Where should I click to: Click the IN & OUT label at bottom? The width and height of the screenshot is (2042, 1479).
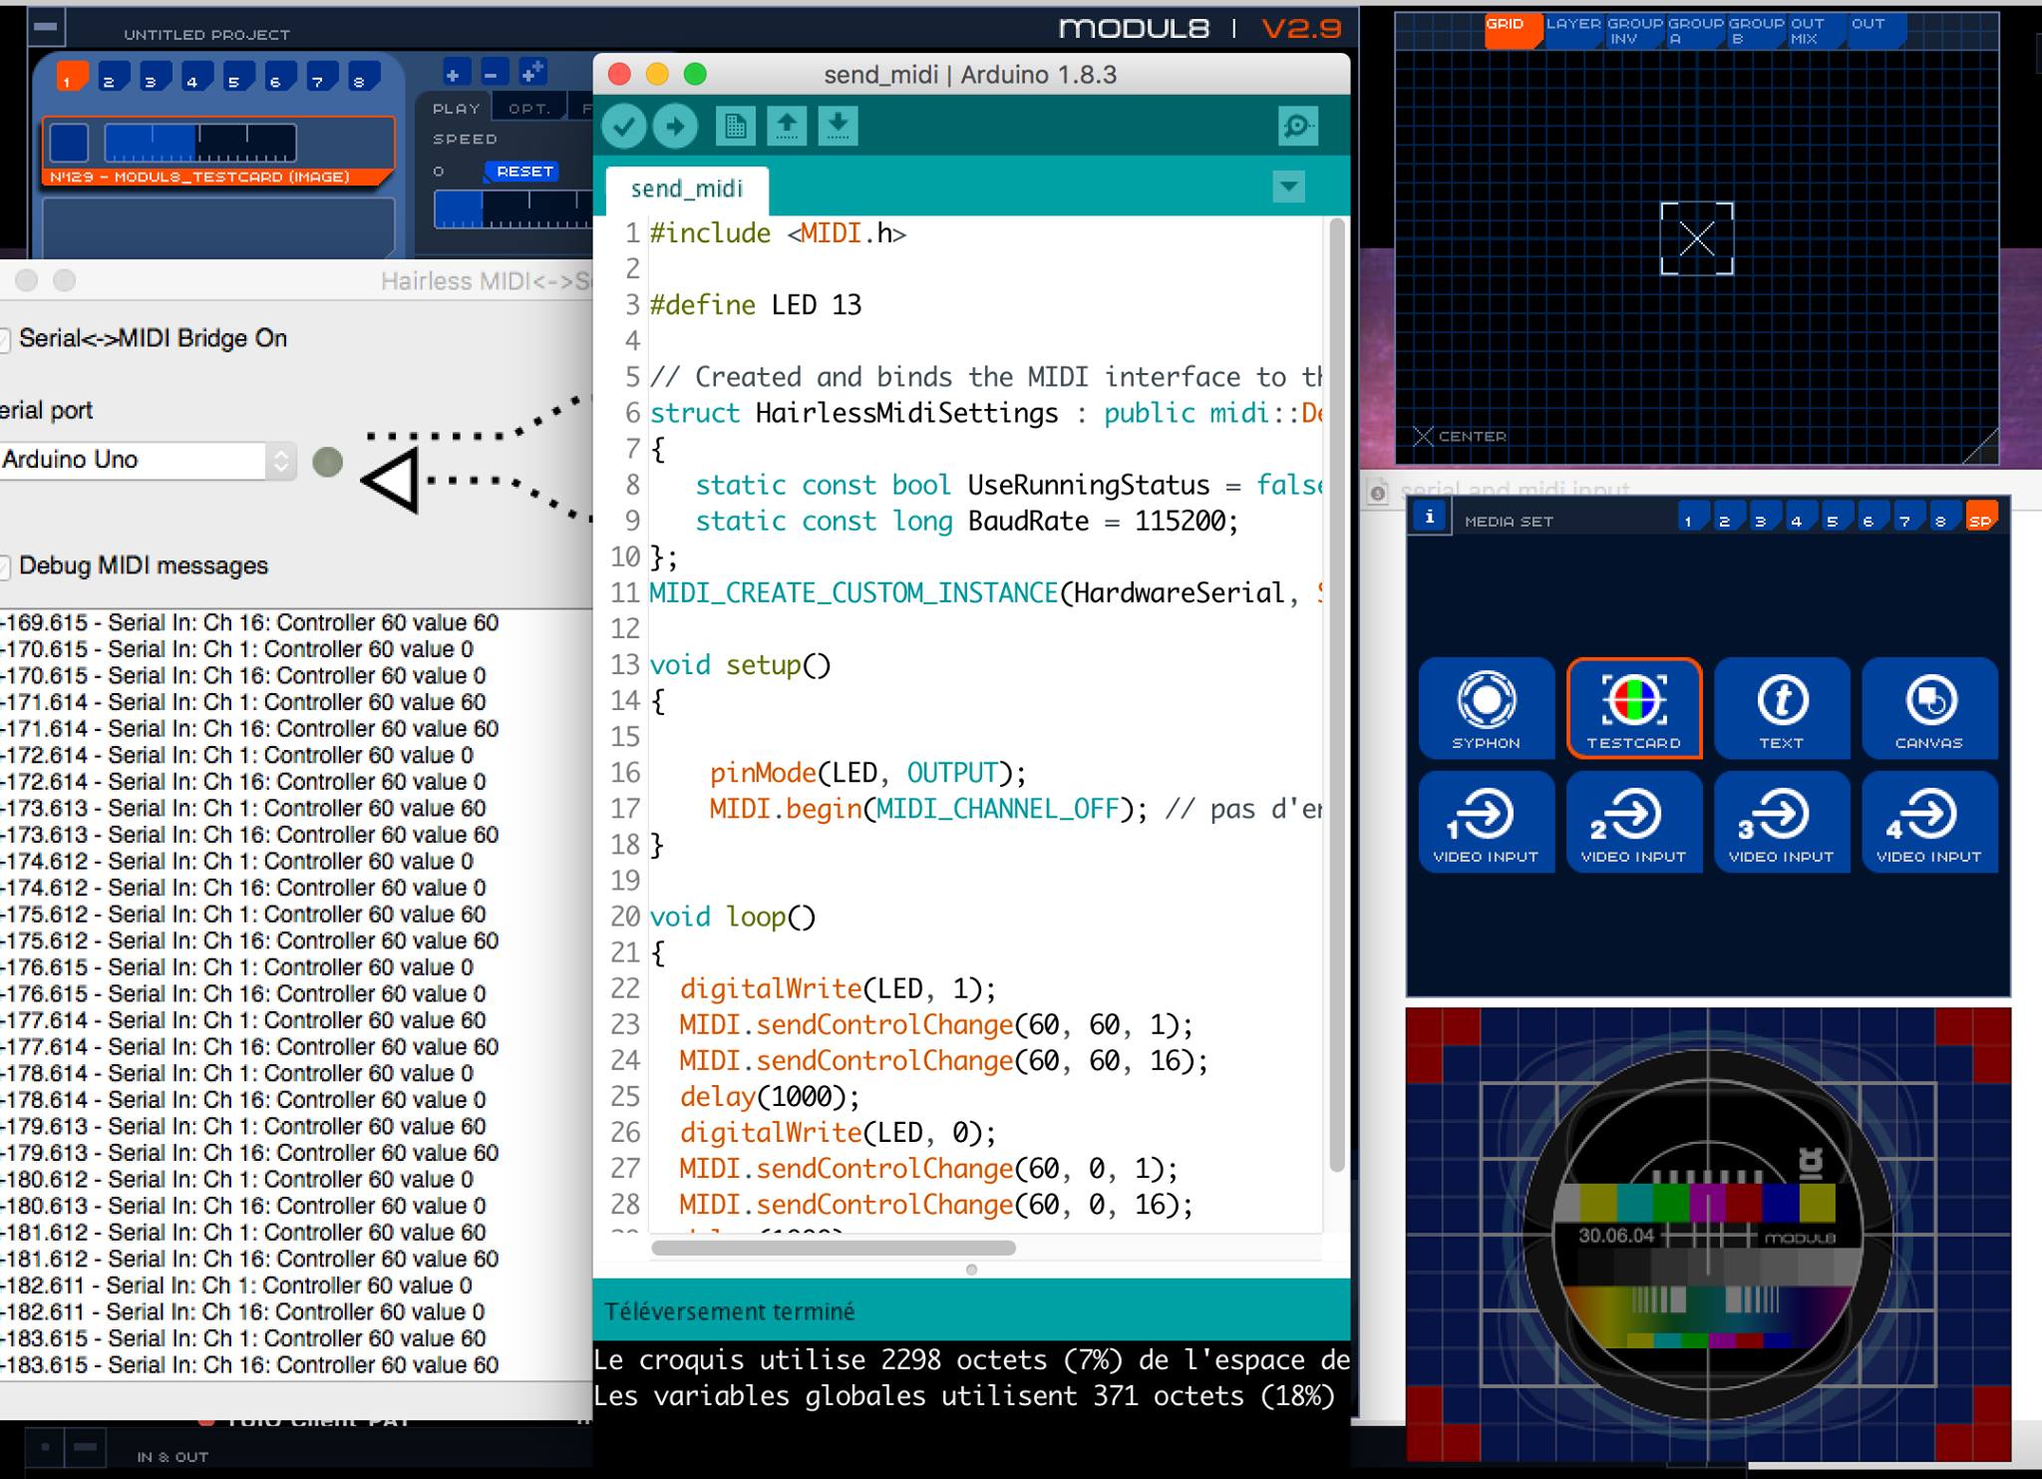[172, 1457]
